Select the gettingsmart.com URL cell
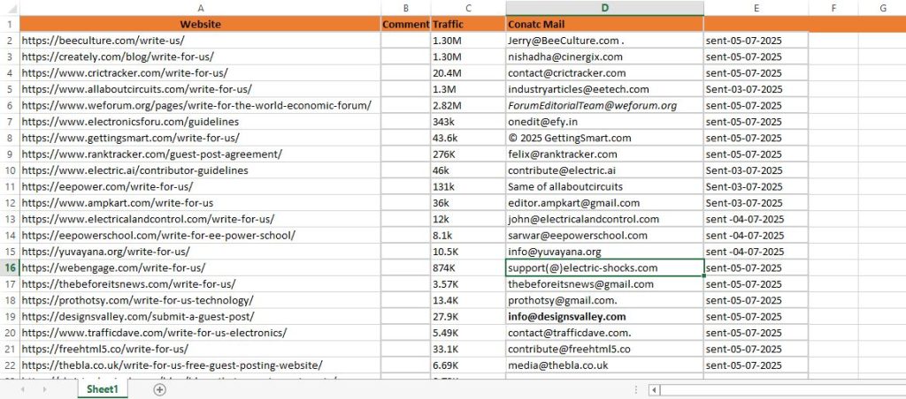Screen dimensions: 906x399 (201, 138)
